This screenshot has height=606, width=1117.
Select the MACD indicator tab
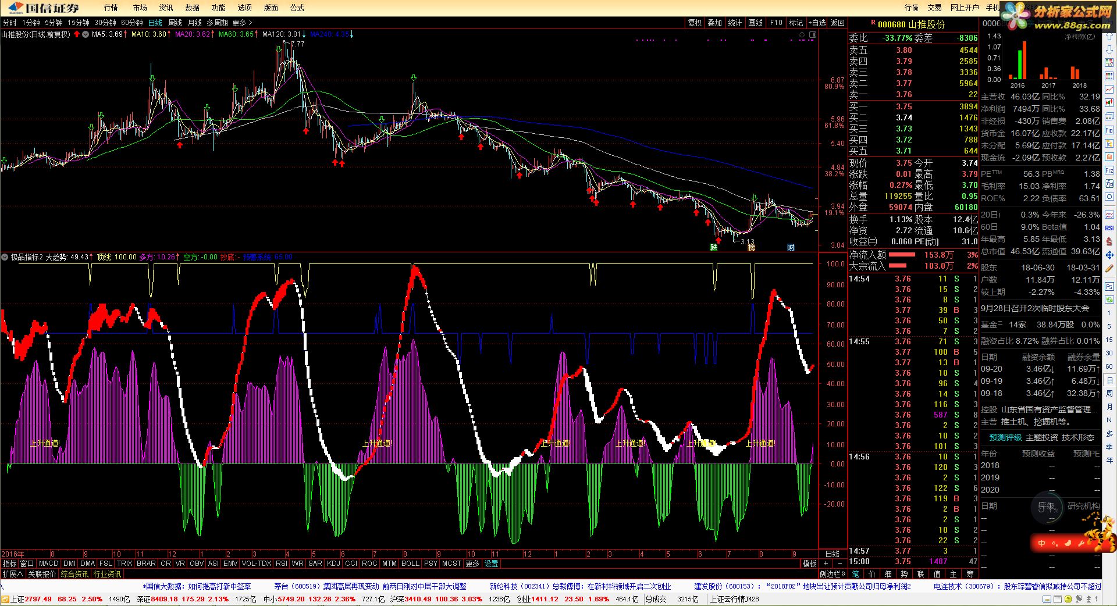pyautogui.click(x=48, y=564)
